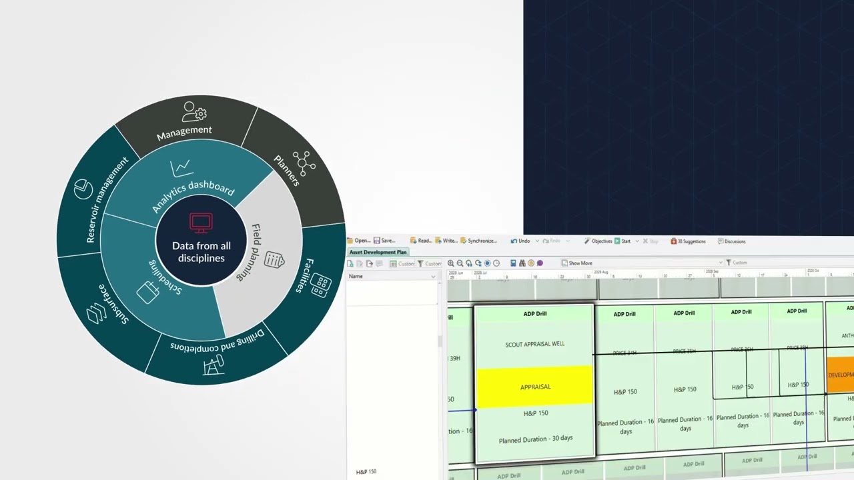This screenshot has width=854, height=480.
Task: Switch to the Asset Development Plan tab
Action: point(378,252)
